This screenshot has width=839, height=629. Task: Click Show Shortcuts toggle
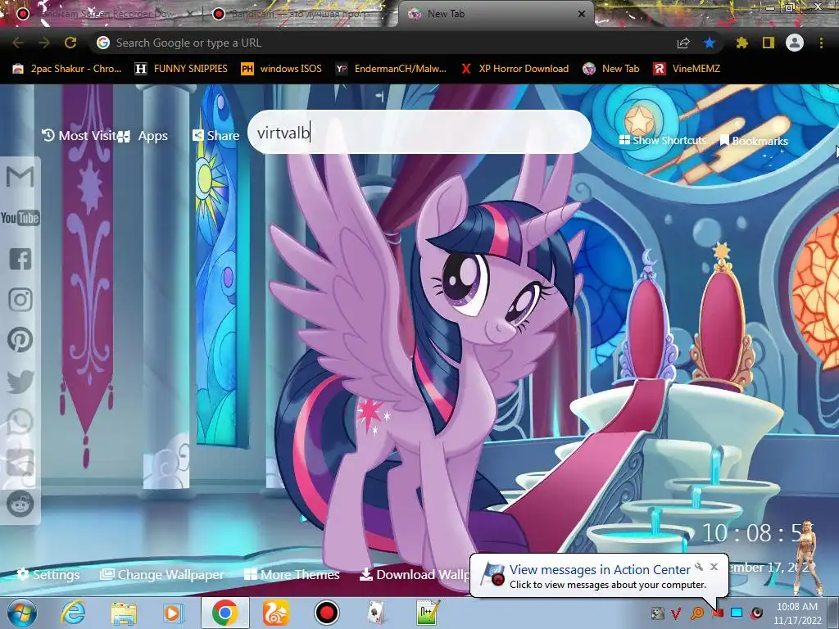[x=662, y=140]
